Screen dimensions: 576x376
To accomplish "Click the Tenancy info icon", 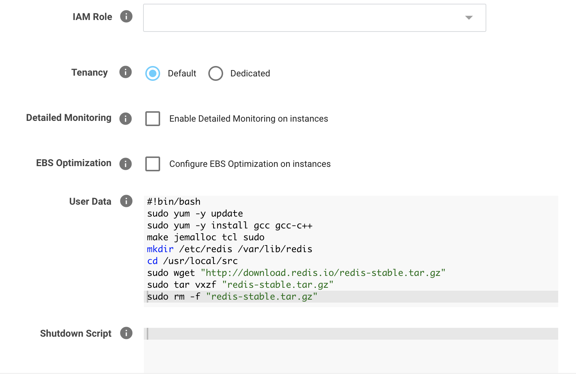I will coord(125,72).
